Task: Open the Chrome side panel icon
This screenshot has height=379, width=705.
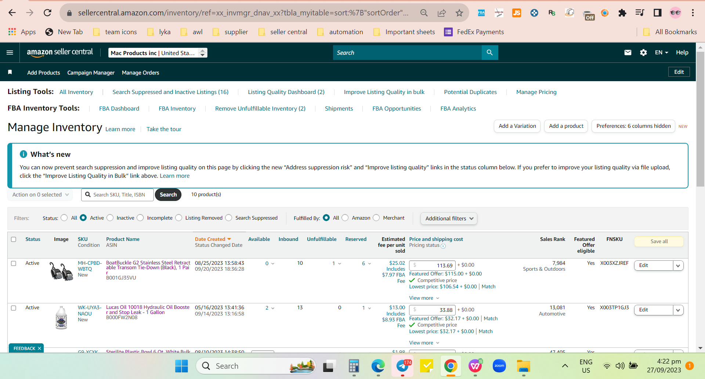Action: (x=657, y=13)
